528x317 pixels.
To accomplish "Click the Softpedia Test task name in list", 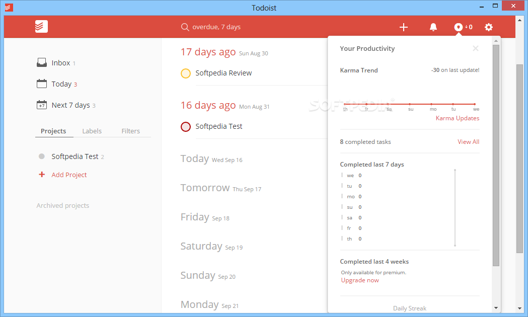I will coord(219,126).
